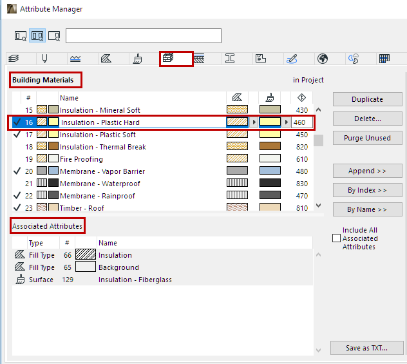Open the Layers attribute tab

click(x=14, y=59)
